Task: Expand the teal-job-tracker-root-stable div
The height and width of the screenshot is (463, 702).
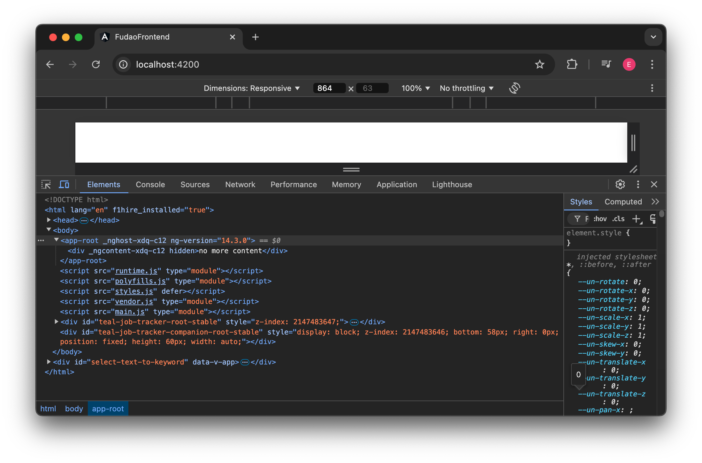Action: pyautogui.click(x=57, y=322)
